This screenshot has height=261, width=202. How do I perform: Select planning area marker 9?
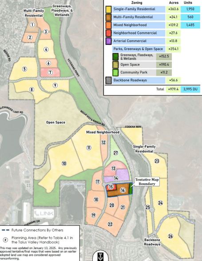click(x=55, y=85)
